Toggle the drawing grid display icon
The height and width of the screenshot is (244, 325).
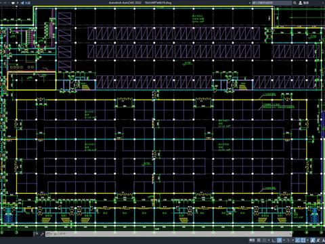(259, 240)
